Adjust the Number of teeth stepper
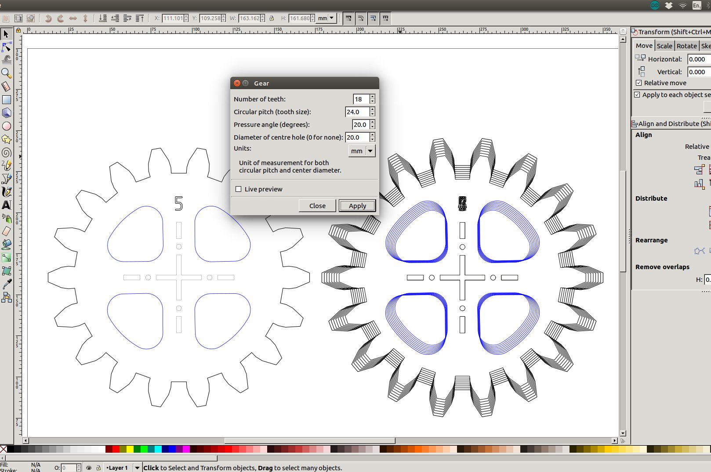711x472 pixels. 373,99
